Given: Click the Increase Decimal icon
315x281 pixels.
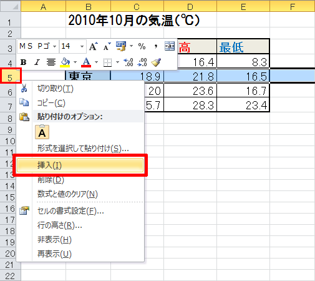Looking at the screenshot, I should pyautogui.click(x=128, y=62).
